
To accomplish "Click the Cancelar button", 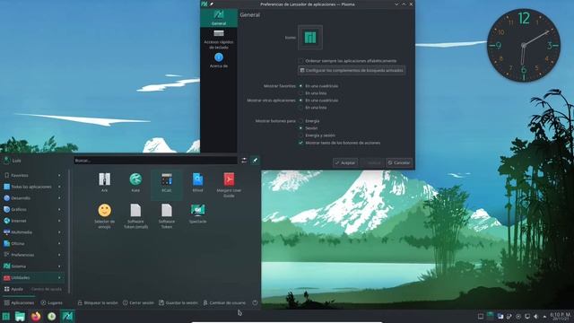I will point(399,162).
